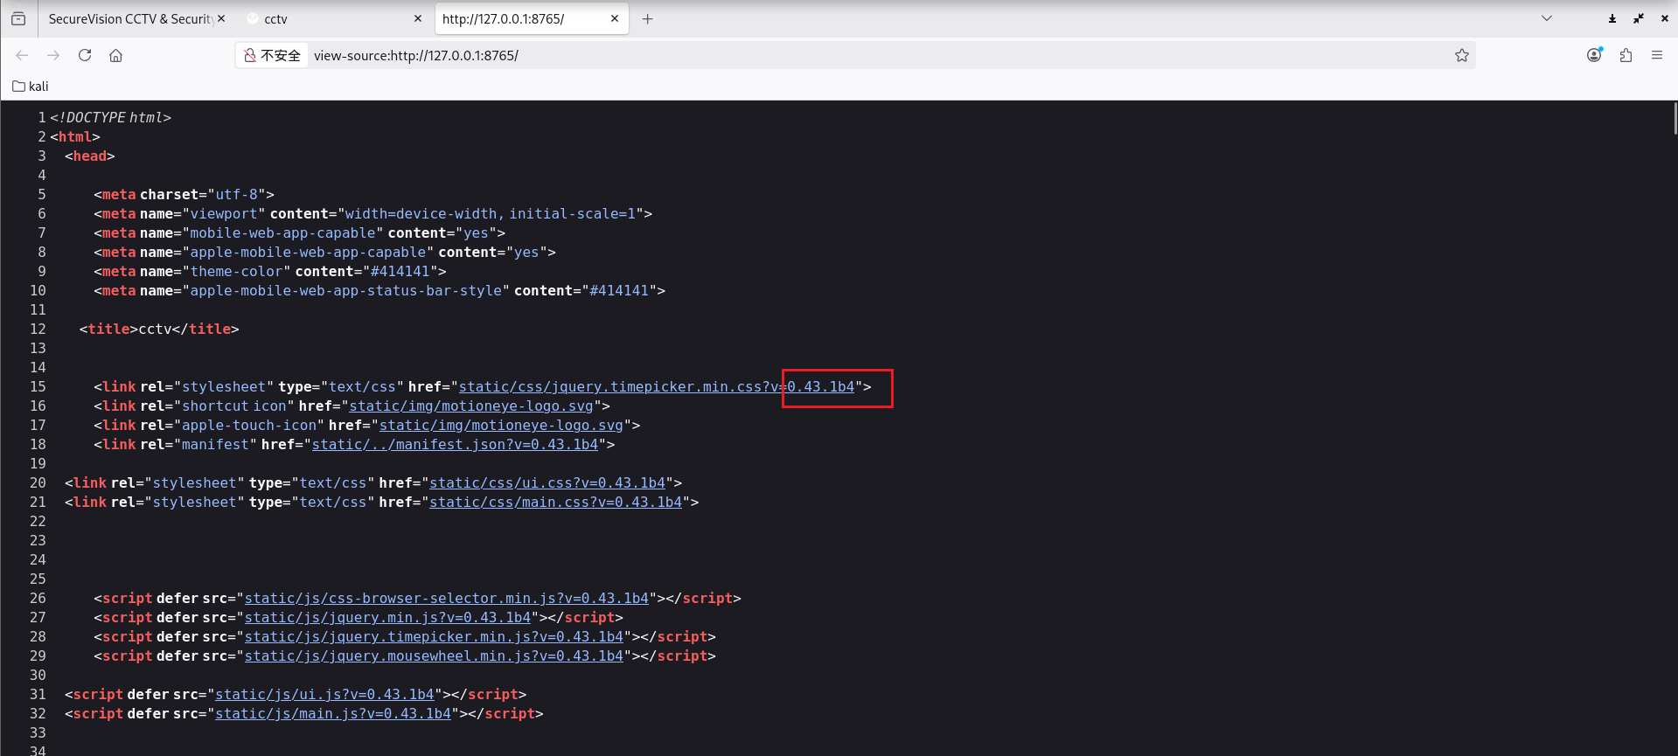Open the jquery.mousewheel.min.js script link
Image resolution: width=1678 pixels, height=756 pixels.
pyautogui.click(x=433, y=655)
